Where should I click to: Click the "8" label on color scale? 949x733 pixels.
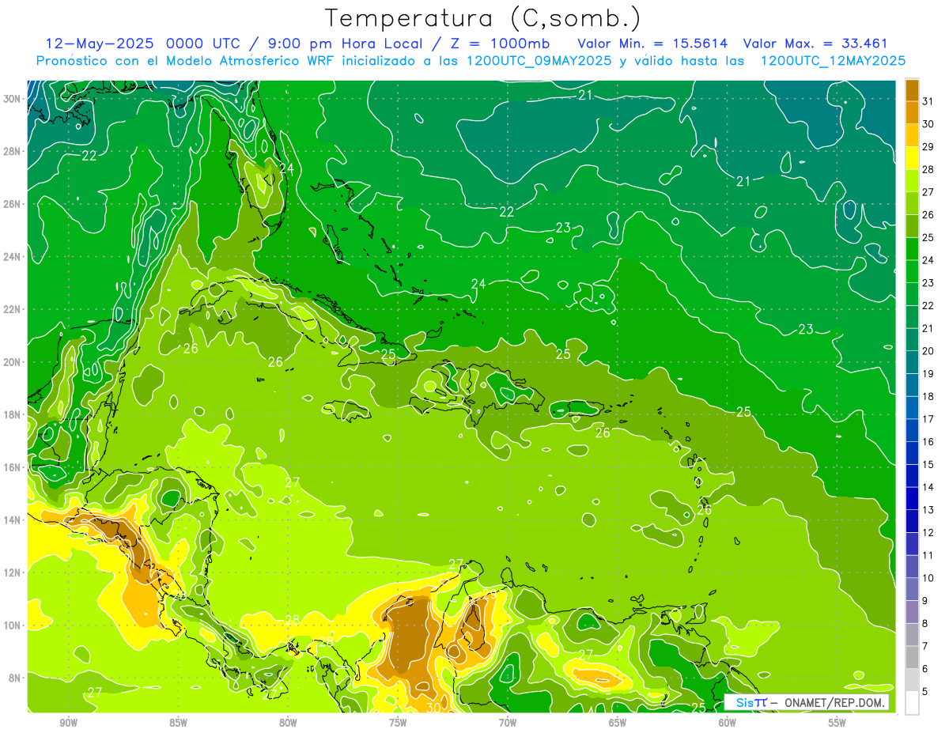click(x=925, y=623)
